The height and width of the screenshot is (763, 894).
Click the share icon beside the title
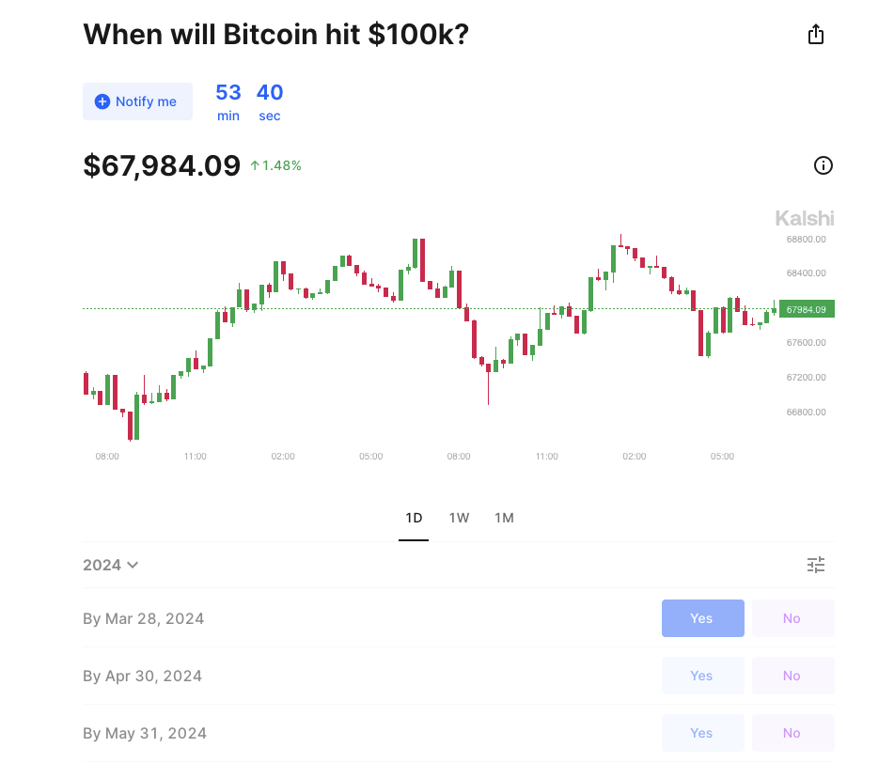tap(816, 35)
